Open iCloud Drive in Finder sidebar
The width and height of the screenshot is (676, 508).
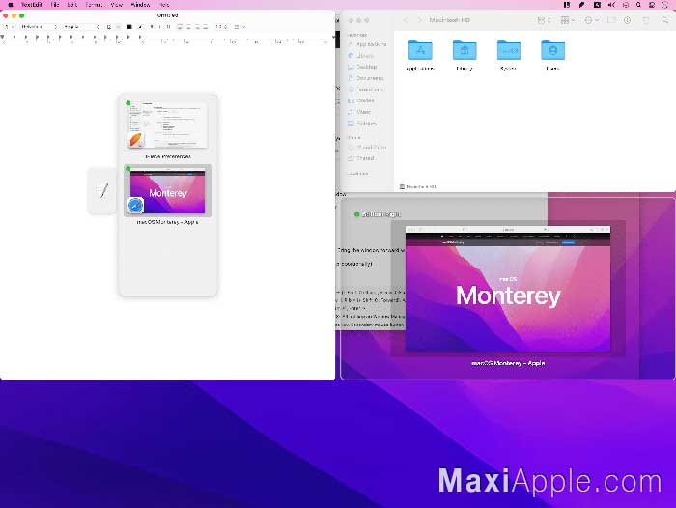pyautogui.click(x=367, y=147)
